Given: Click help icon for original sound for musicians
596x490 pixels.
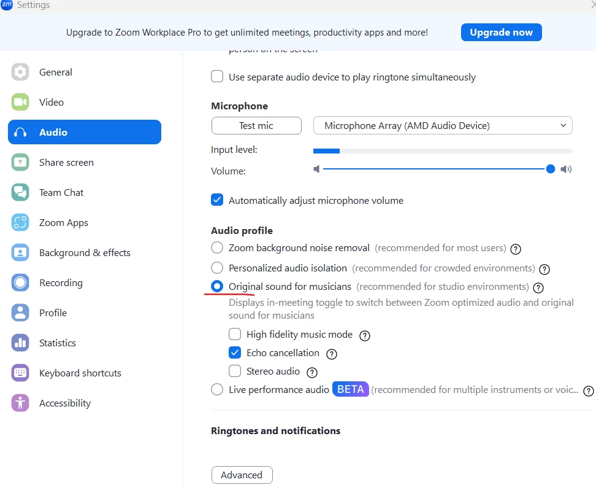Looking at the screenshot, I should (x=538, y=288).
